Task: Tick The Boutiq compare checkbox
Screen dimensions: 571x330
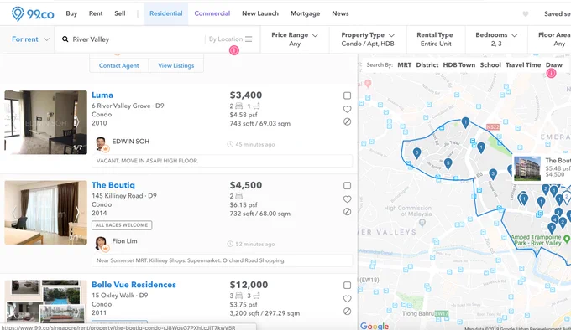Action: (x=348, y=185)
